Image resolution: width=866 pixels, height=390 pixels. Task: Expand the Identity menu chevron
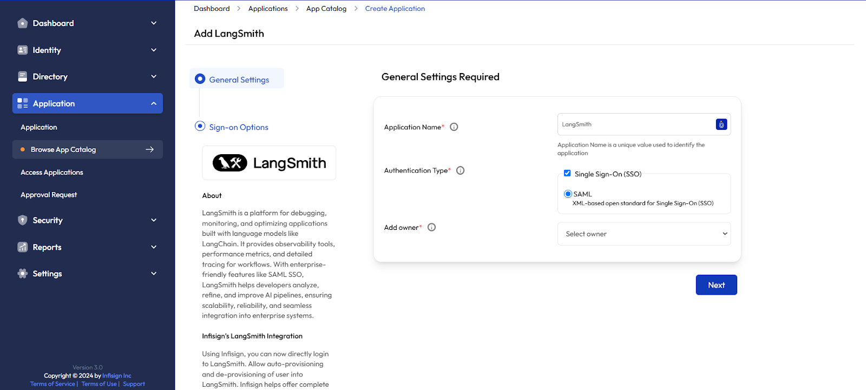154,50
